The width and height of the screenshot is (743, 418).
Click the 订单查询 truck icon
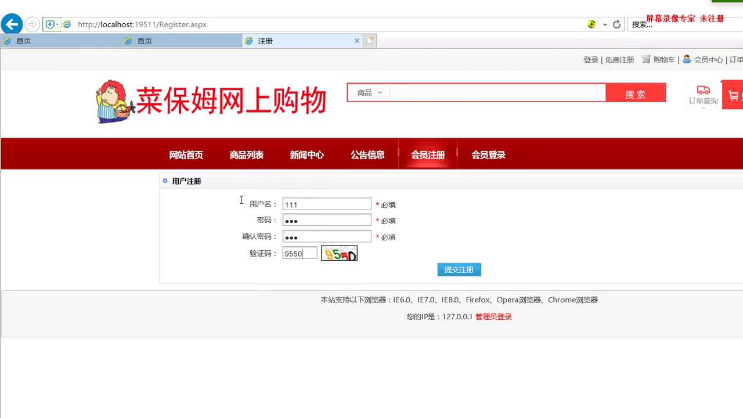click(x=703, y=90)
